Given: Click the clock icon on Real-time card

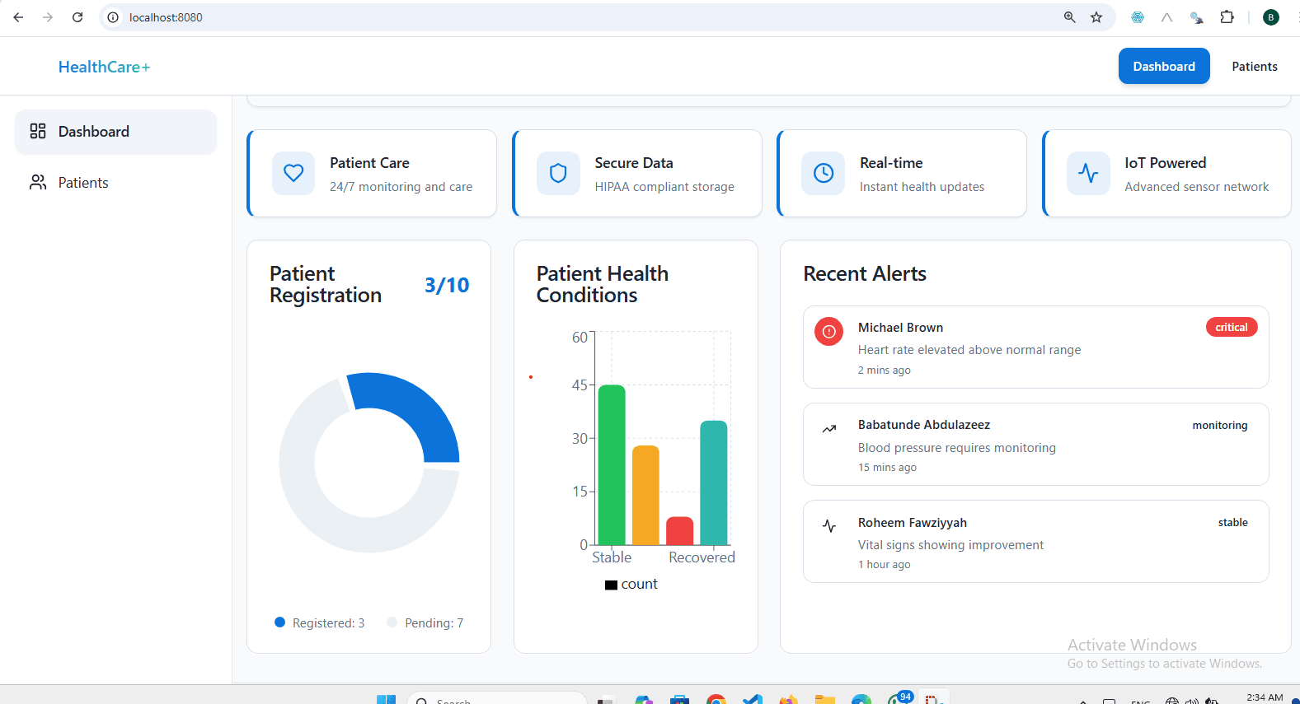Looking at the screenshot, I should click(x=823, y=173).
